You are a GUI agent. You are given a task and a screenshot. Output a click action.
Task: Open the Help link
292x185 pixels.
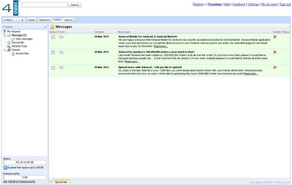[x=227, y=4]
